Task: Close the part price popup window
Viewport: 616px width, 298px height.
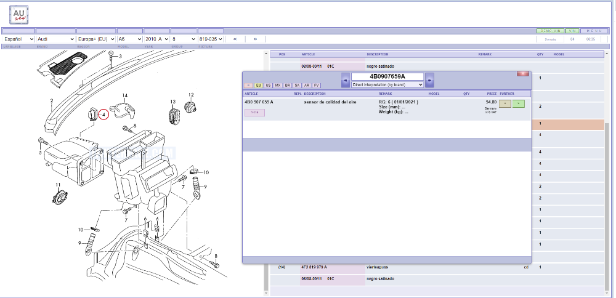Action: (x=523, y=73)
